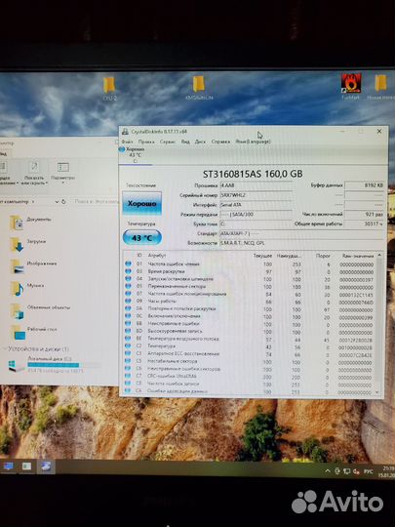This screenshot has width=395, height=527.
Task: Open the Диск menu in CrystalDiskInfo
Action: (200, 142)
